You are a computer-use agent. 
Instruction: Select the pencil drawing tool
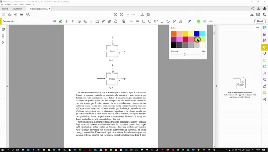point(104,21)
